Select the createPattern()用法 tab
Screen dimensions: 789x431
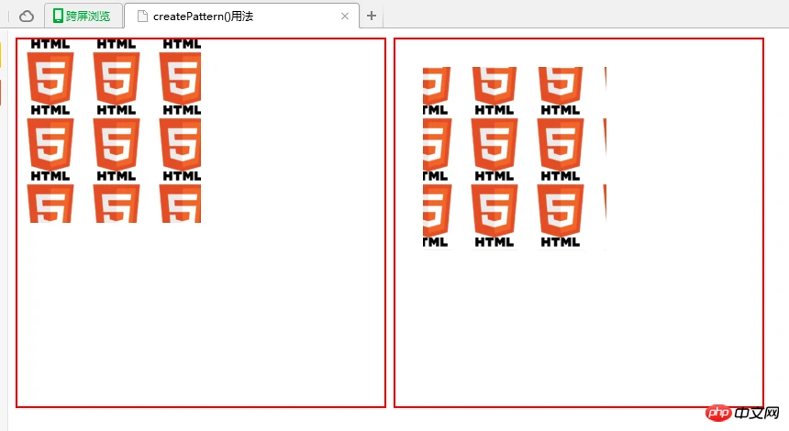click(241, 16)
